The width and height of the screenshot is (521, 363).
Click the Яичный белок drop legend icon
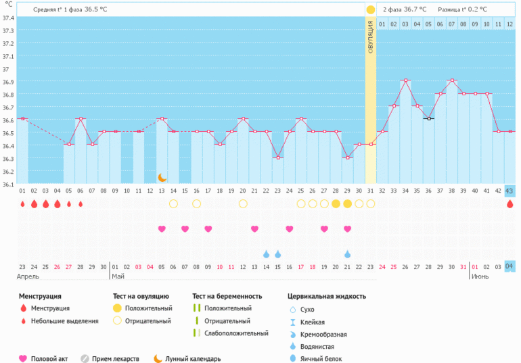point(293,358)
